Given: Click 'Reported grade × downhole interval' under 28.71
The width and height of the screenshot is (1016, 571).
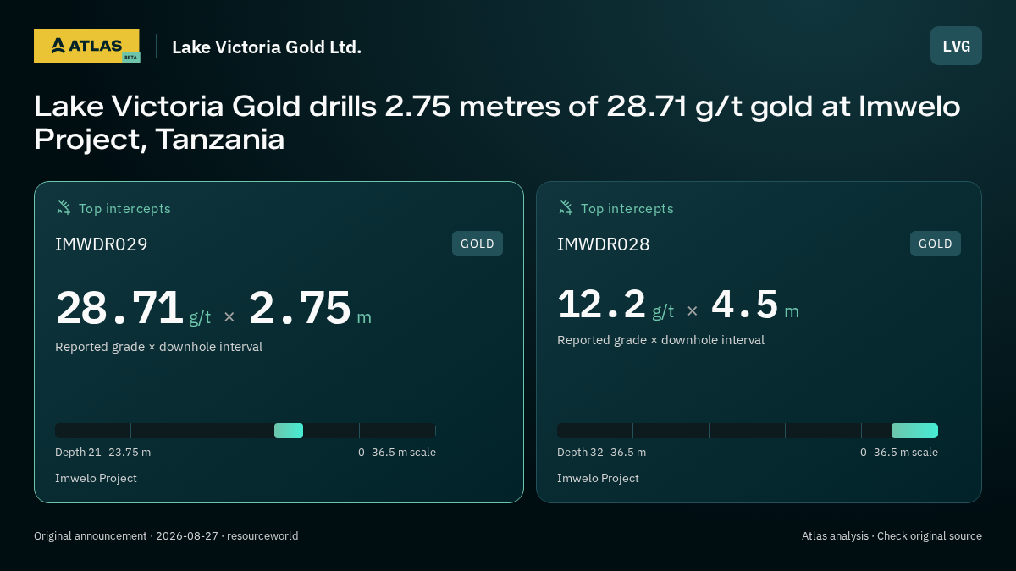Looking at the screenshot, I should click(158, 347).
